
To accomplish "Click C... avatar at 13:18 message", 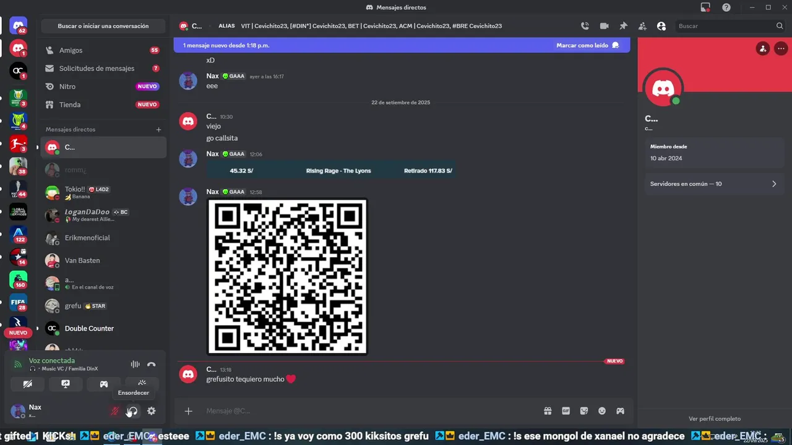I will 188,375.
